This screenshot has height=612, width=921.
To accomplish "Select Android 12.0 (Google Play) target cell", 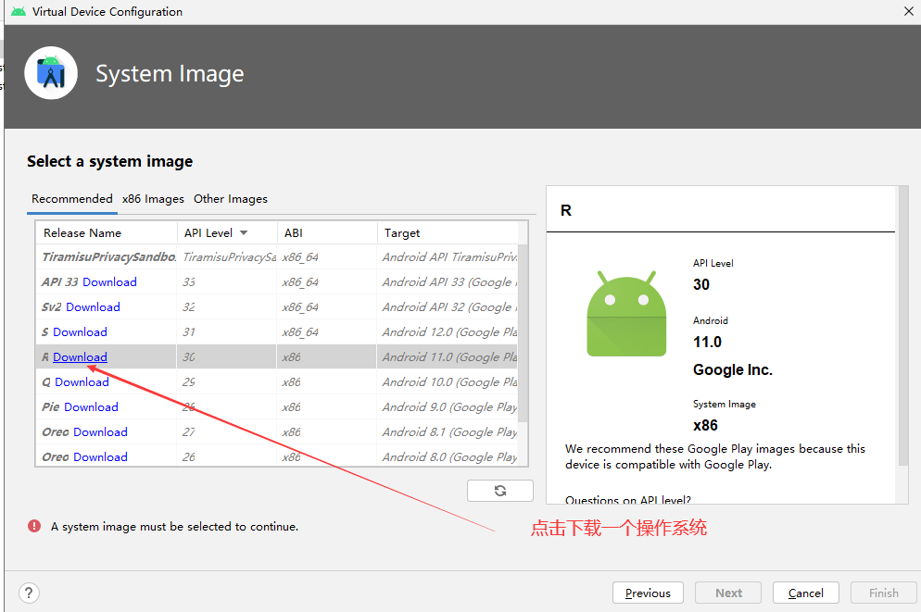I will click(448, 332).
